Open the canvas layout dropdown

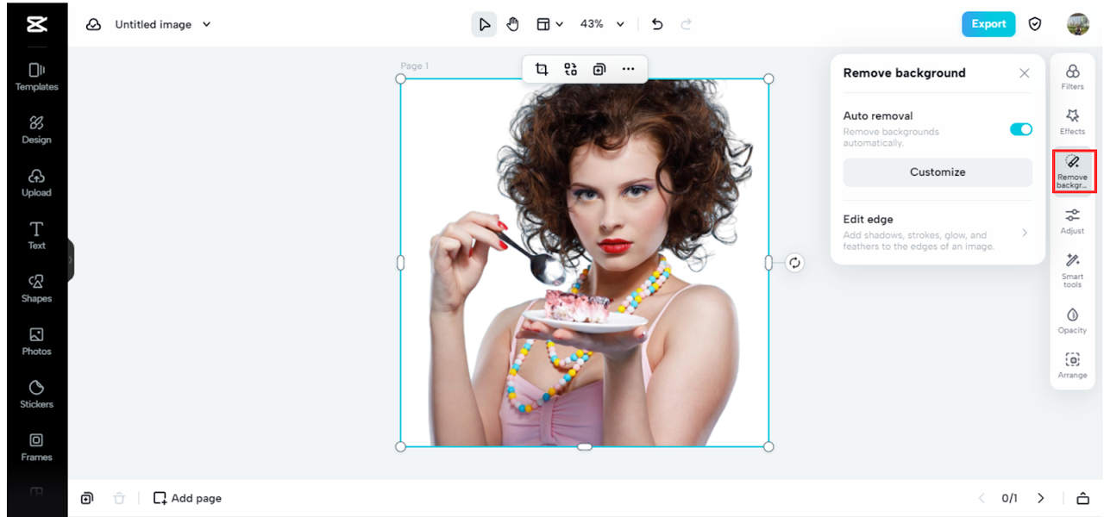(549, 24)
